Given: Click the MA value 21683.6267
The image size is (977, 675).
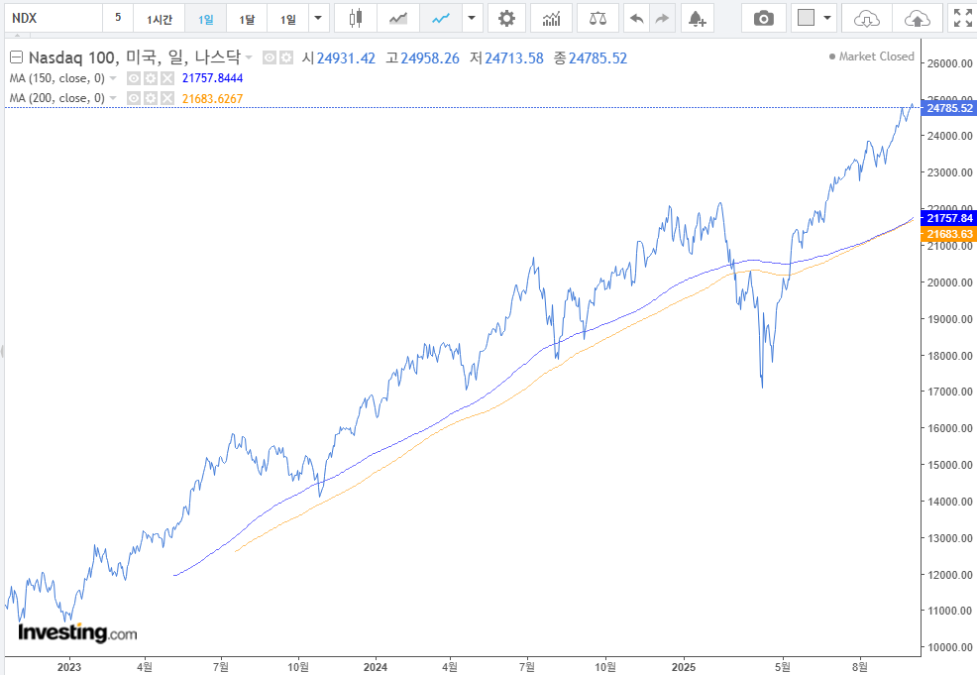Looking at the screenshot, I should 212,98.
